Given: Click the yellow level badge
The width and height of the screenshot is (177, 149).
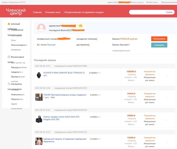Looking at the screenshot, I should 80,26.
